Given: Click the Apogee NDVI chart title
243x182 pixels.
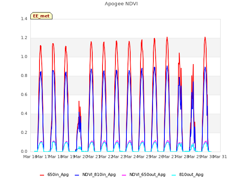Looking at the screenshot, I should (x=121, y=4).
